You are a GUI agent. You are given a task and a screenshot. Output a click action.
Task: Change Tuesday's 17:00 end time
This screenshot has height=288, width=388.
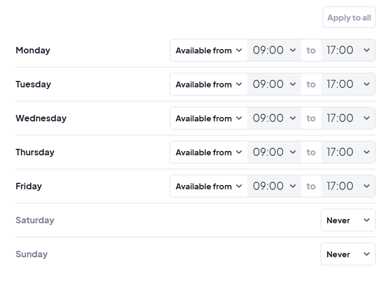tap(348, 85)
